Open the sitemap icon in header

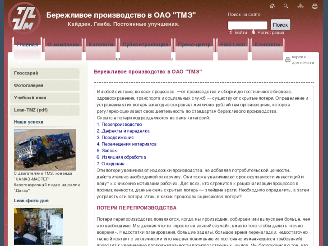[300, 6]
